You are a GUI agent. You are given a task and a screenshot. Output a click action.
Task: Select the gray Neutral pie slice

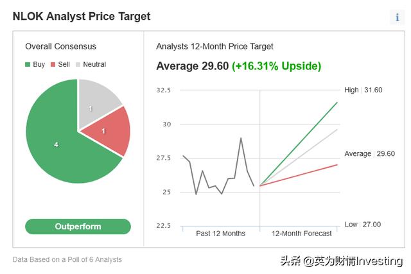point(98,103)
